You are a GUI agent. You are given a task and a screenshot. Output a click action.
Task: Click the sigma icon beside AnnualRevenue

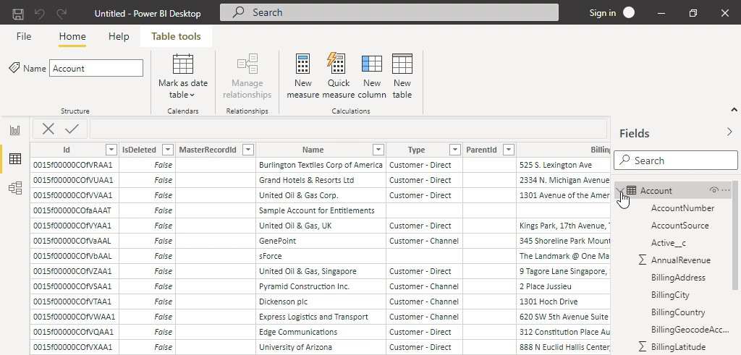click(x=643, y=260)
